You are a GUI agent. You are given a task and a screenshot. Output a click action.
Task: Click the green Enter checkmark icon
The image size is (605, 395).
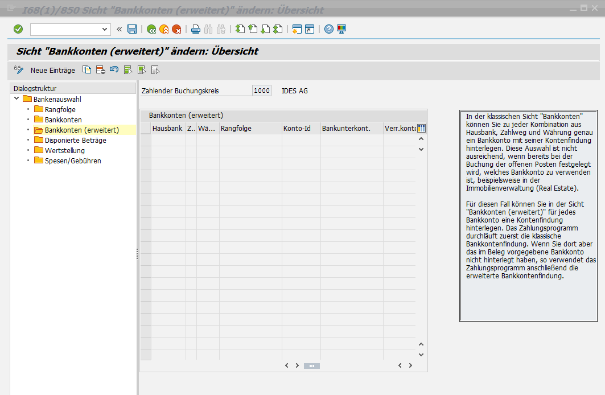[18, 29]
